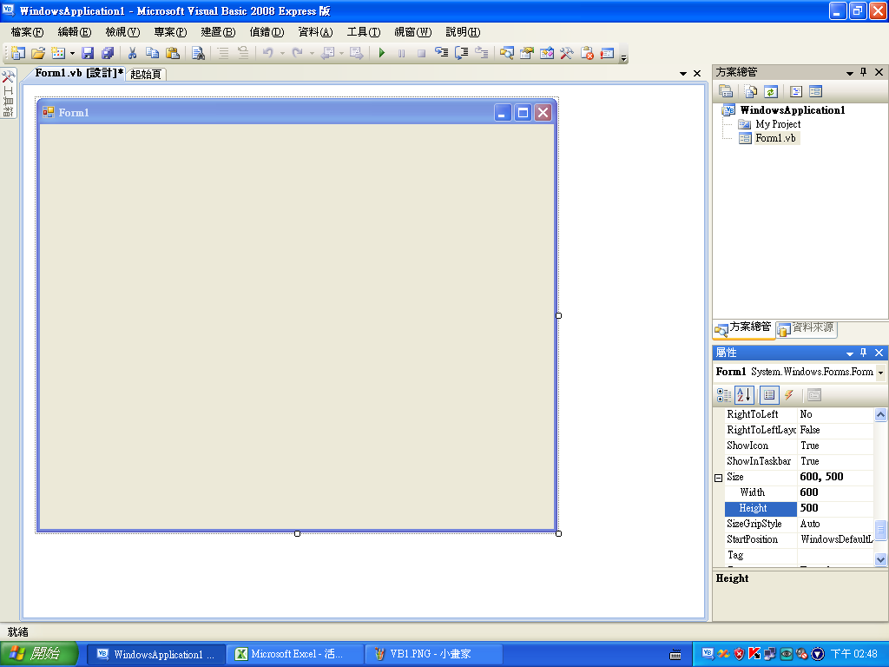
Task: Open 屬性 panel window position dropdown
Action: point(849,353)
